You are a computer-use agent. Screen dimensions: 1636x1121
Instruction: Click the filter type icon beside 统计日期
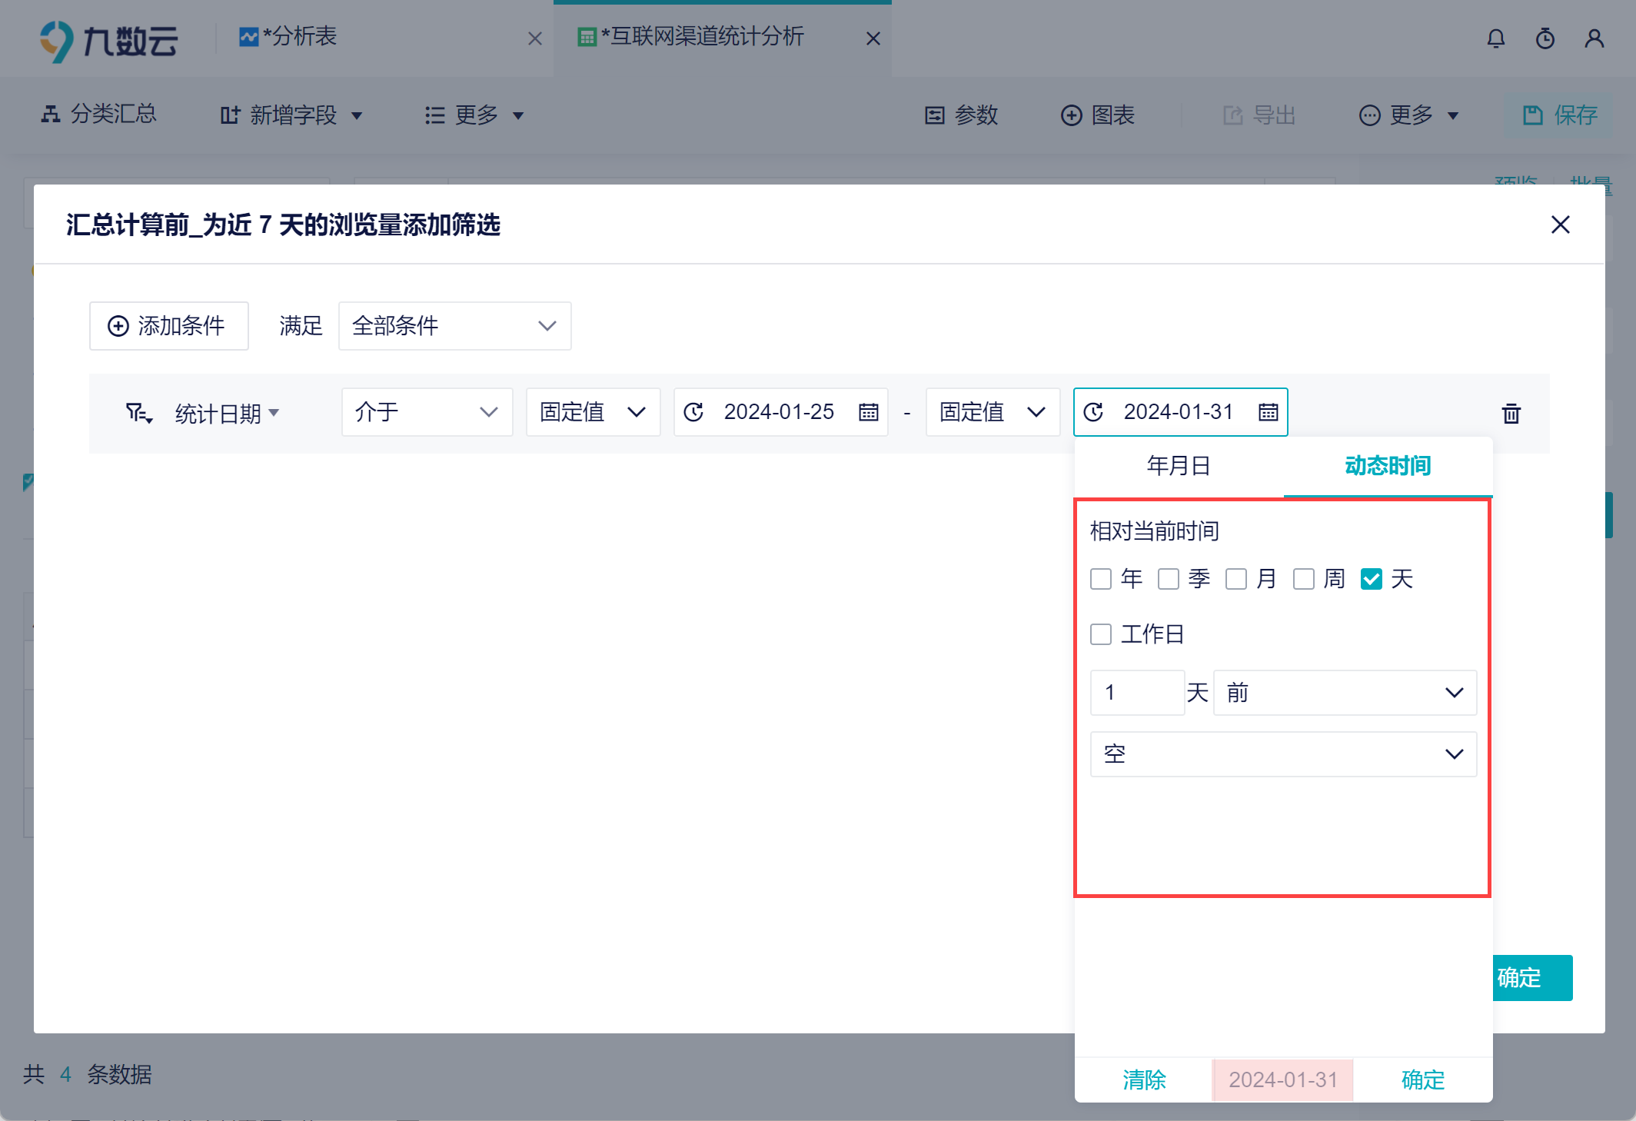click(139, 414)
